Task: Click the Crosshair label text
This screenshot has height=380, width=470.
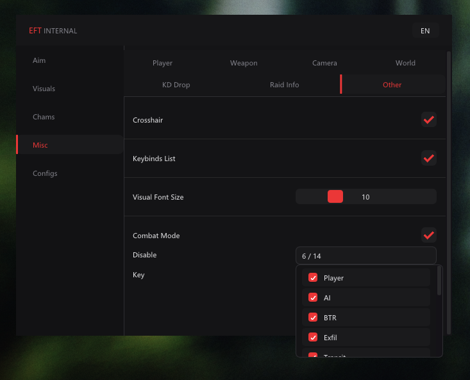Action: [x=147, y=120]
